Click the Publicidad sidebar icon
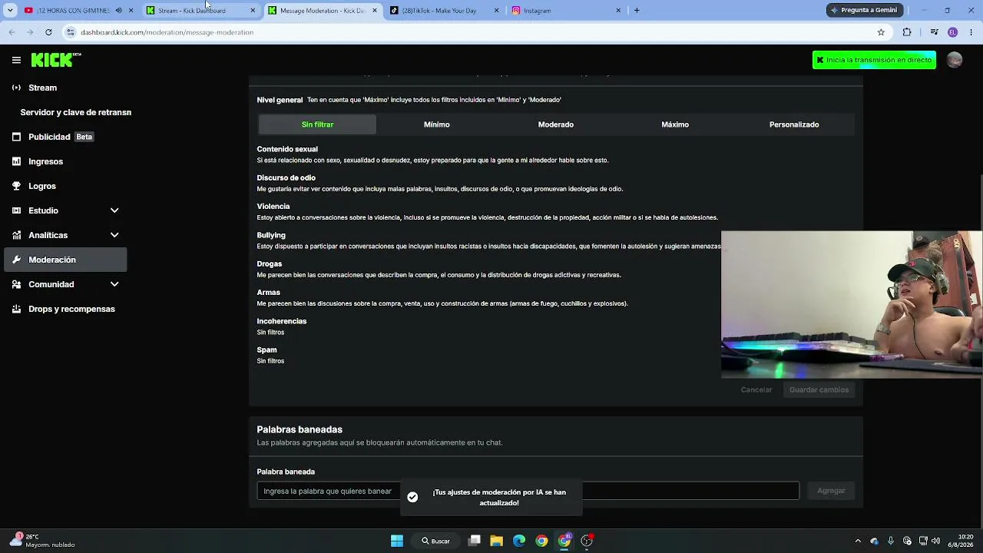The image size is (983, 553). [x=16, y=137]
